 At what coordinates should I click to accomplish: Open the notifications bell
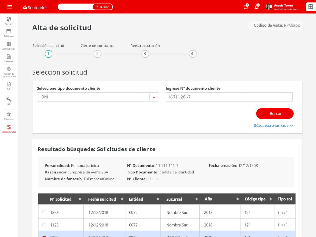[257, 7]
